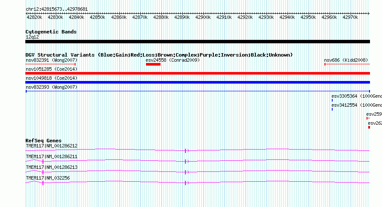Select the nsv1049818 blue gain bar
382x207 pixels.
197,82
